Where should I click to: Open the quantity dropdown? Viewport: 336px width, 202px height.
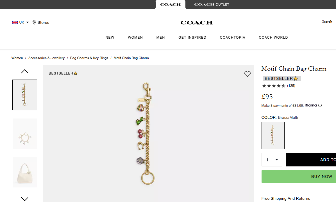tap(272, 160)
